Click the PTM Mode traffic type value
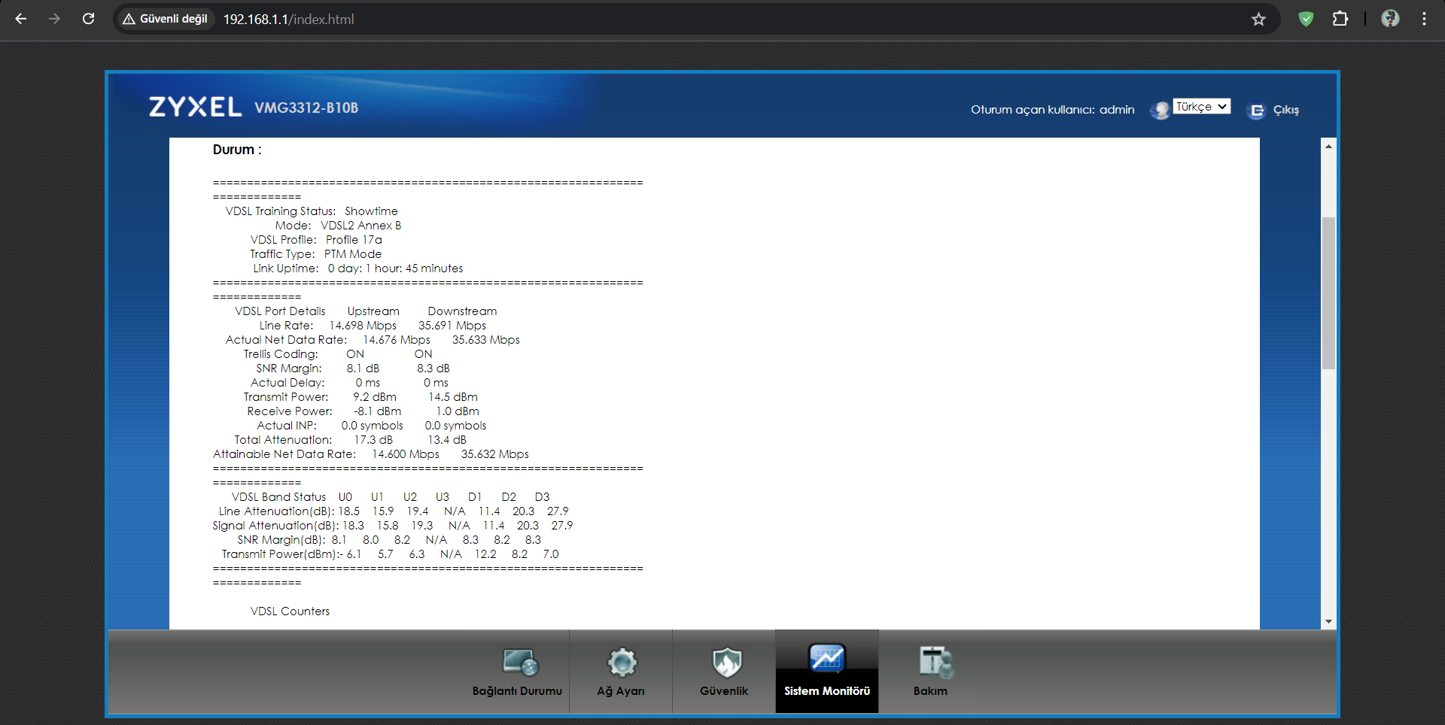This screenshot has height=725, width=1445. point(353,254)
